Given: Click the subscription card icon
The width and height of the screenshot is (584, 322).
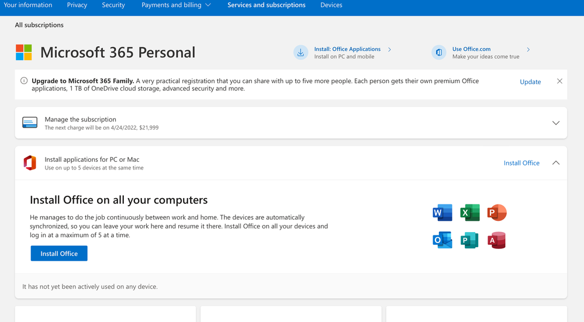Looking at the screenshot, I should [x=30, y=123].
